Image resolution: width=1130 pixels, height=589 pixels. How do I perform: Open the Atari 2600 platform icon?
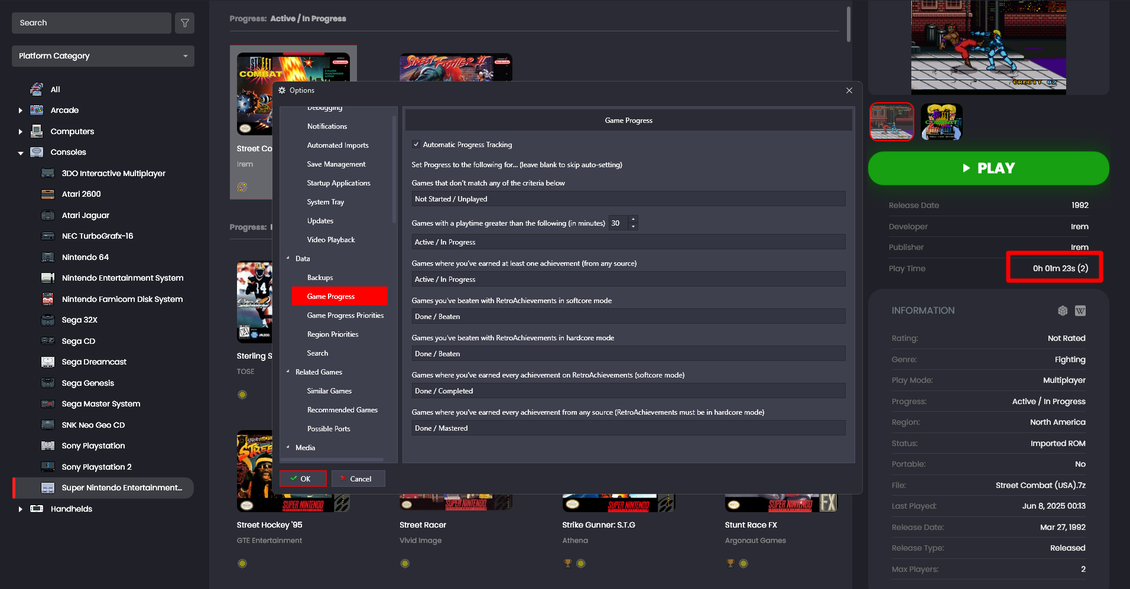tap(48, 194)
